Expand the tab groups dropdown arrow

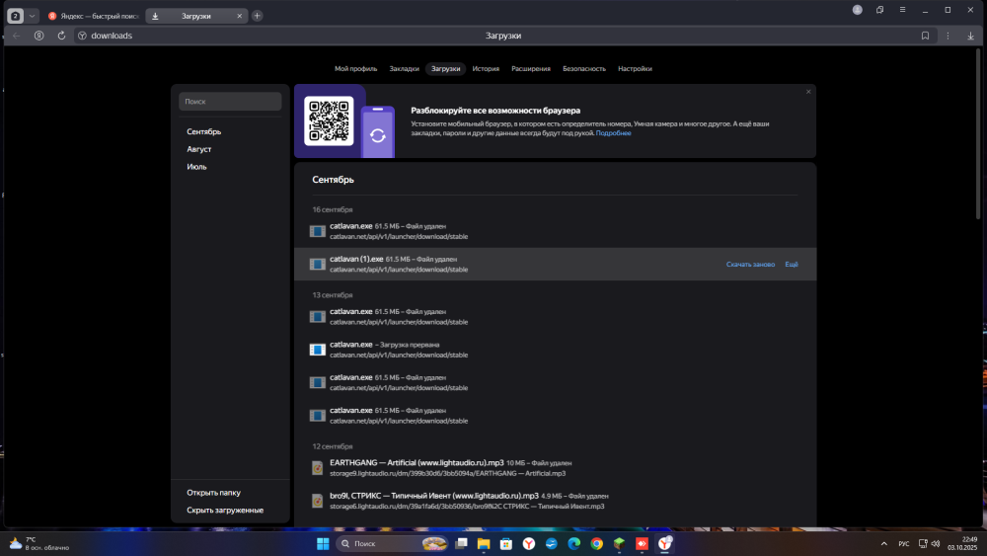pyautogui.click(x=32, y=16)
